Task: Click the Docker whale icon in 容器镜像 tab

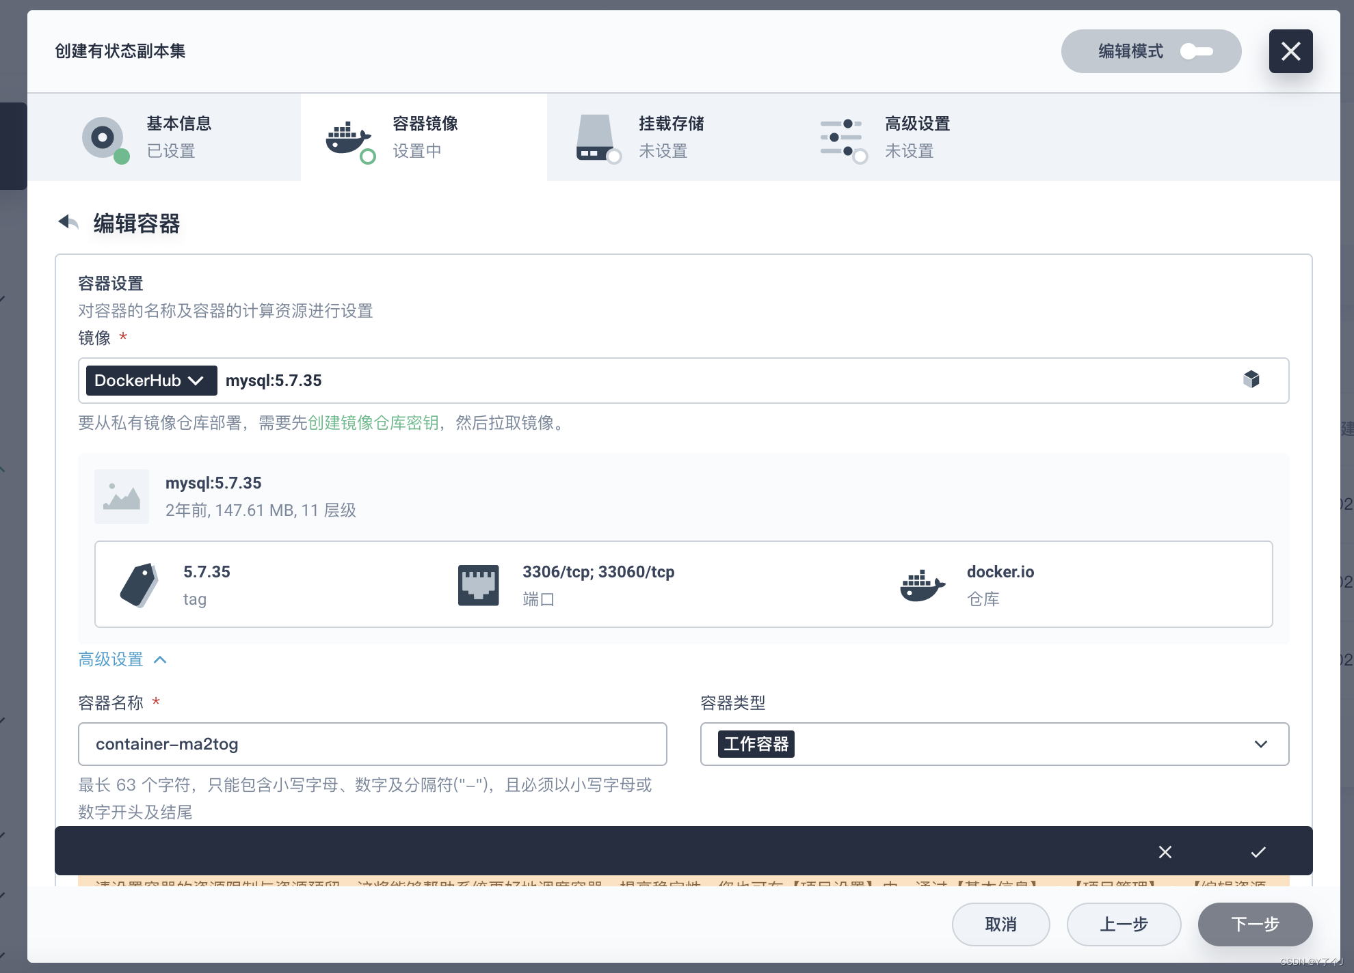Action: coord(349,137)
